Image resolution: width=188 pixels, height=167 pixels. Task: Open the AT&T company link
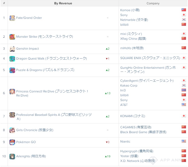click(x=124, y=105)
